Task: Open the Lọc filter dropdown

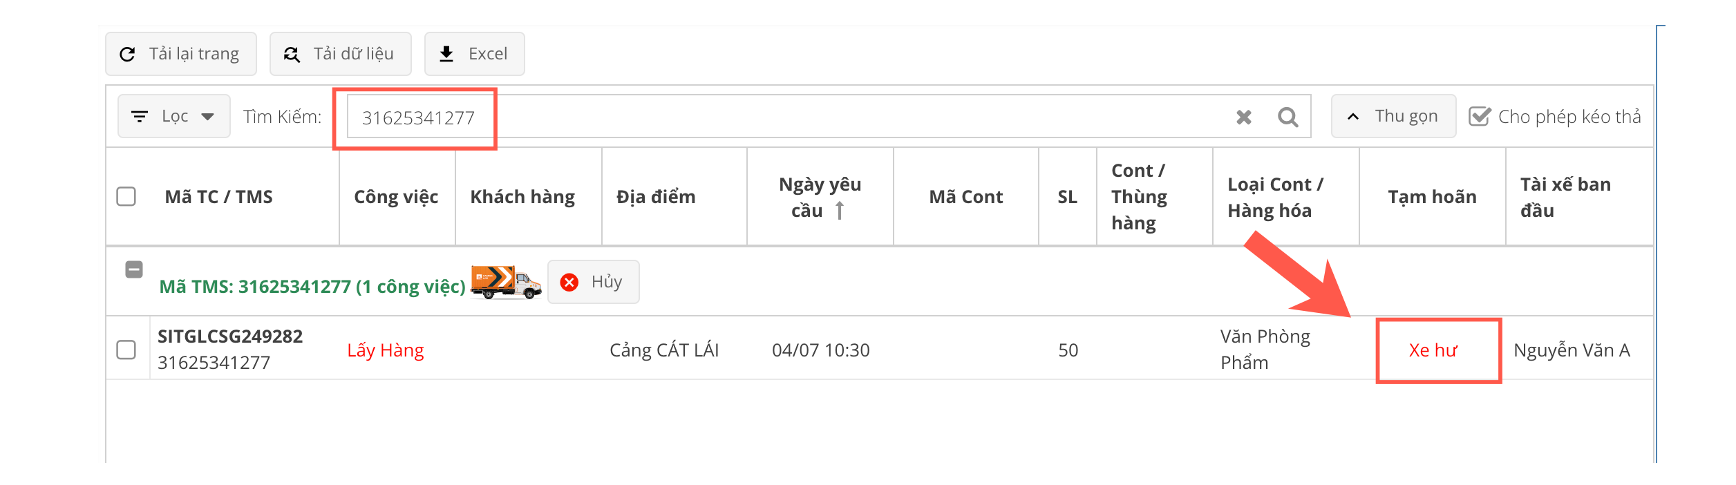Action: [x=173, y=117]
